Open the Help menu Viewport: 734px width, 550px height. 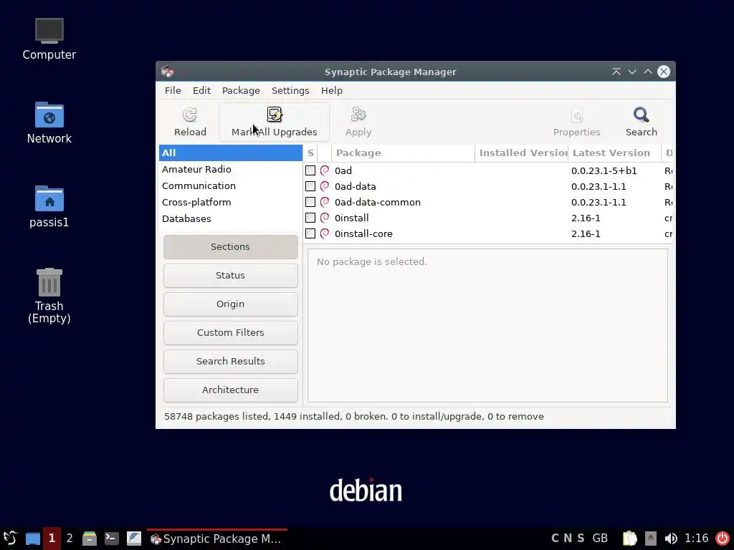point(332,90)
